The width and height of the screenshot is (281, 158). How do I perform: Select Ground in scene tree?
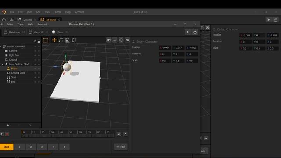(13, 60)
